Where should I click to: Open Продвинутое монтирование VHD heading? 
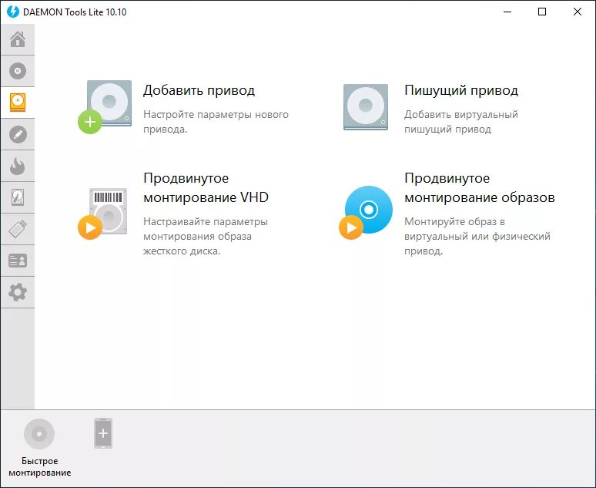(206, 187)
